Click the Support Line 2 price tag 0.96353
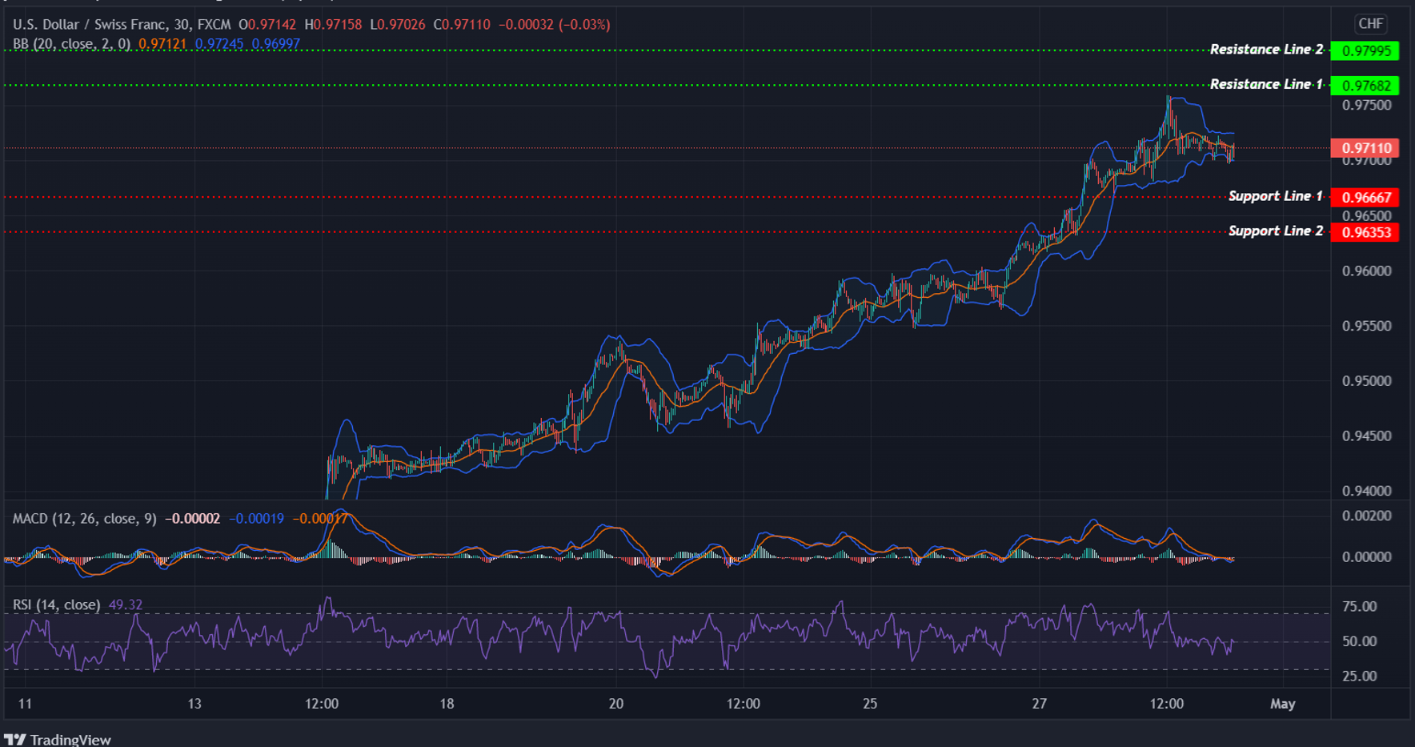Viewport: 1415px width, 747px height. [1366, 232]
